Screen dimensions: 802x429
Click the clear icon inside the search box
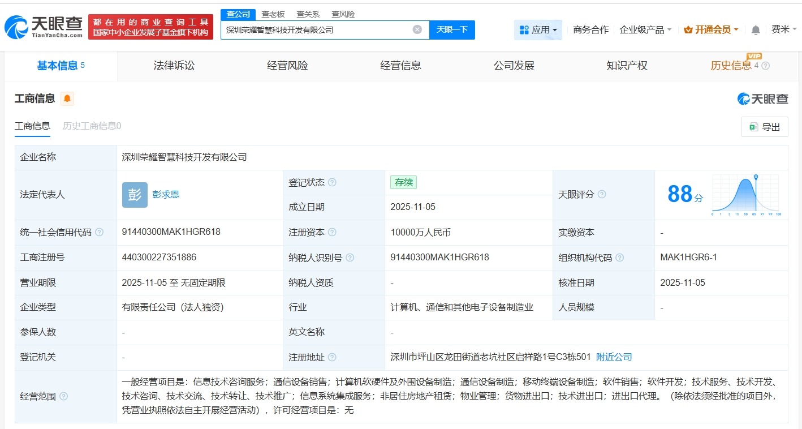417,29
